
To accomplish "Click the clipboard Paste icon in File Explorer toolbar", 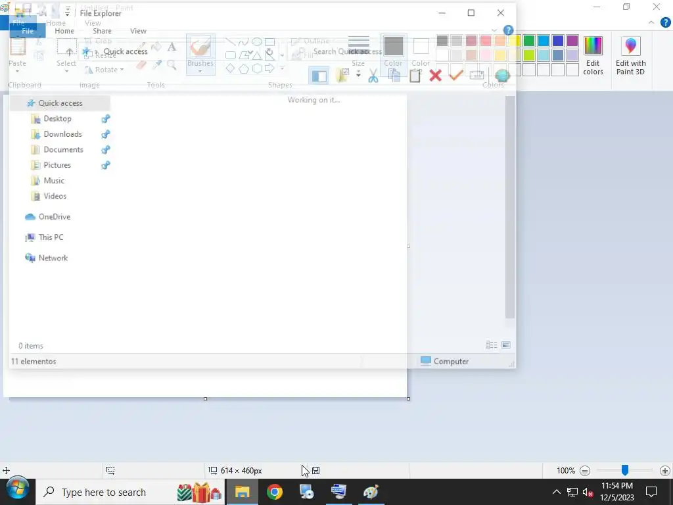I will tap(415, 76).
